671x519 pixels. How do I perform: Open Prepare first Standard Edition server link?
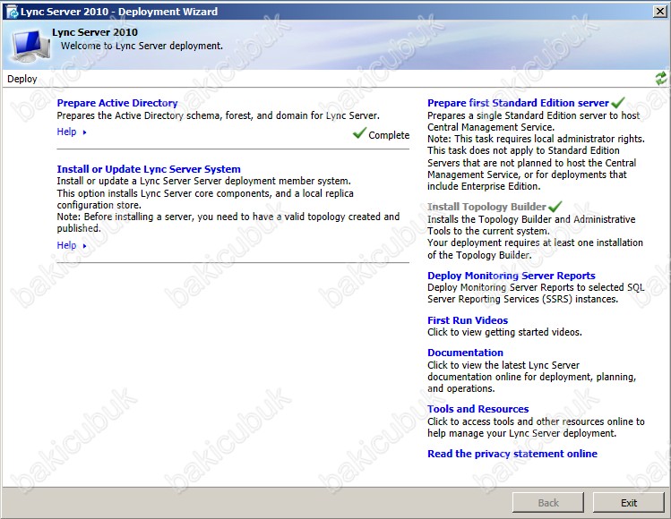[x=518, y=103]
